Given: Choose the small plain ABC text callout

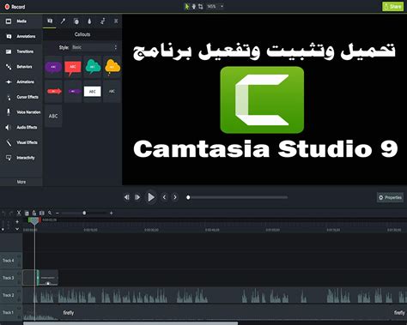Looking at the screenshot, I should pos(112,91).
